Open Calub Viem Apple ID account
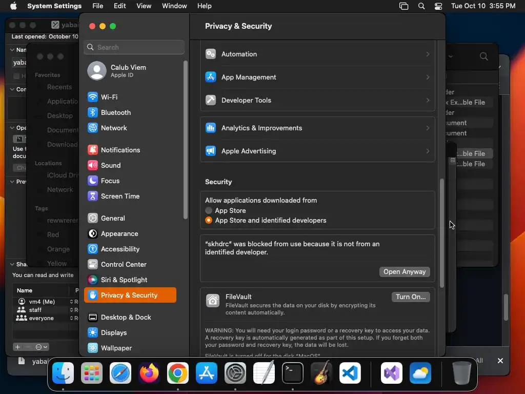 point(130,71)
